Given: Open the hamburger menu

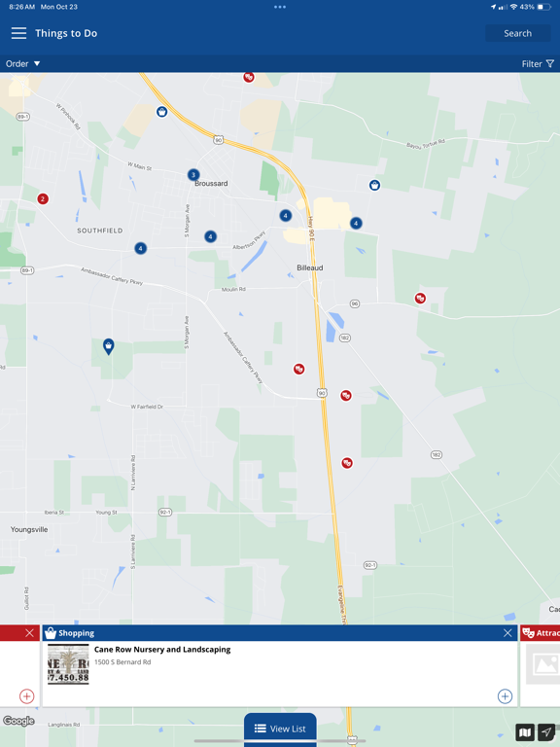Looking at the screenshot, I should 19,33.
